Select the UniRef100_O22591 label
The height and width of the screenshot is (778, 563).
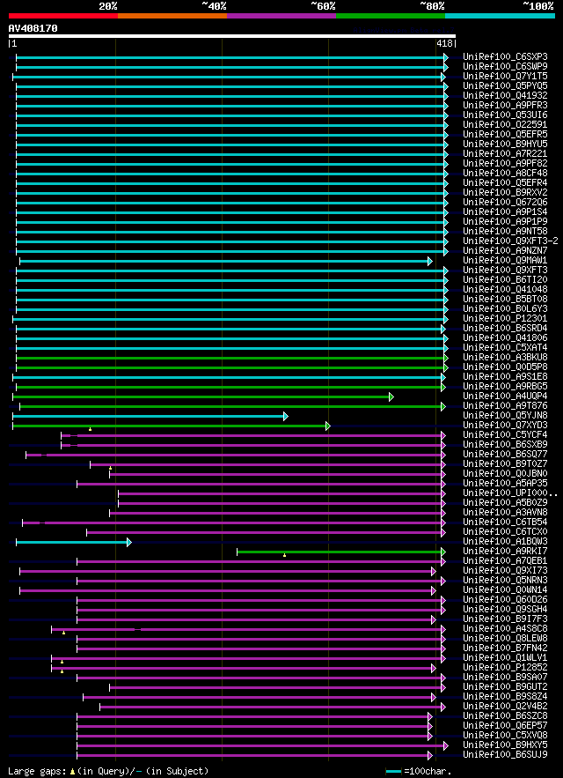[x=505, y=124]
